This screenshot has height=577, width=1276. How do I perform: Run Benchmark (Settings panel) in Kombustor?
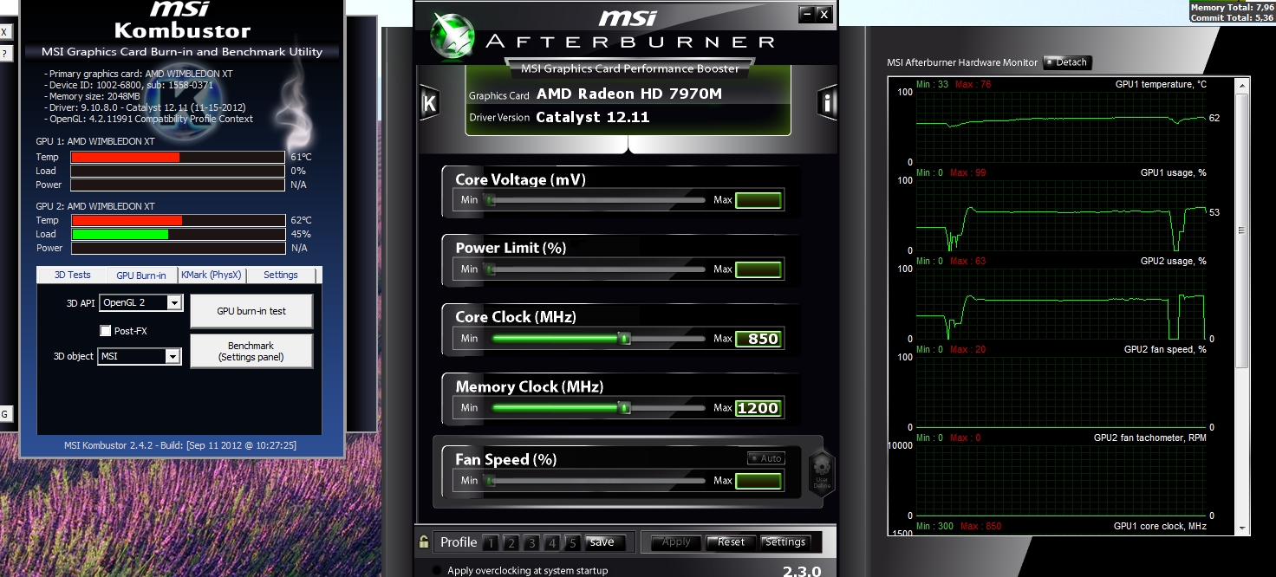[251, 351]
